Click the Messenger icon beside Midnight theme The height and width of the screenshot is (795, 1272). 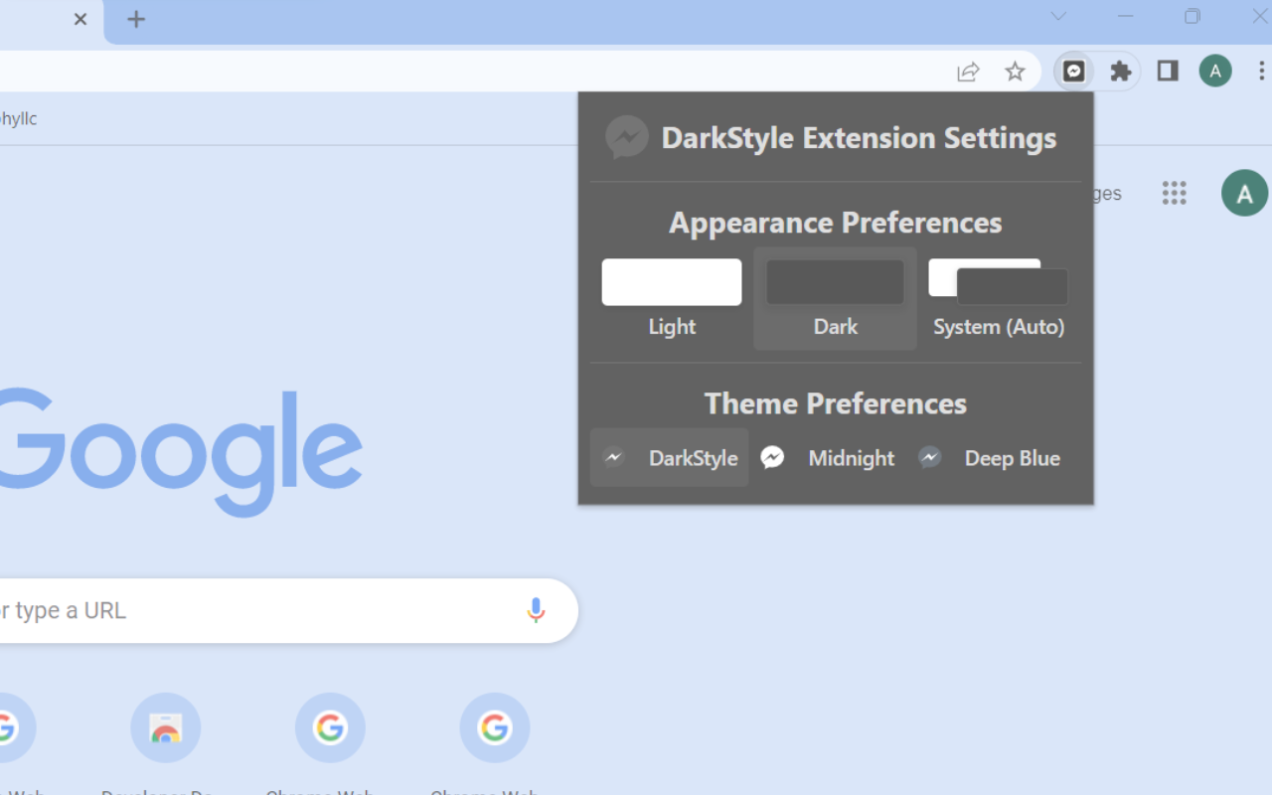coord(773,457)
